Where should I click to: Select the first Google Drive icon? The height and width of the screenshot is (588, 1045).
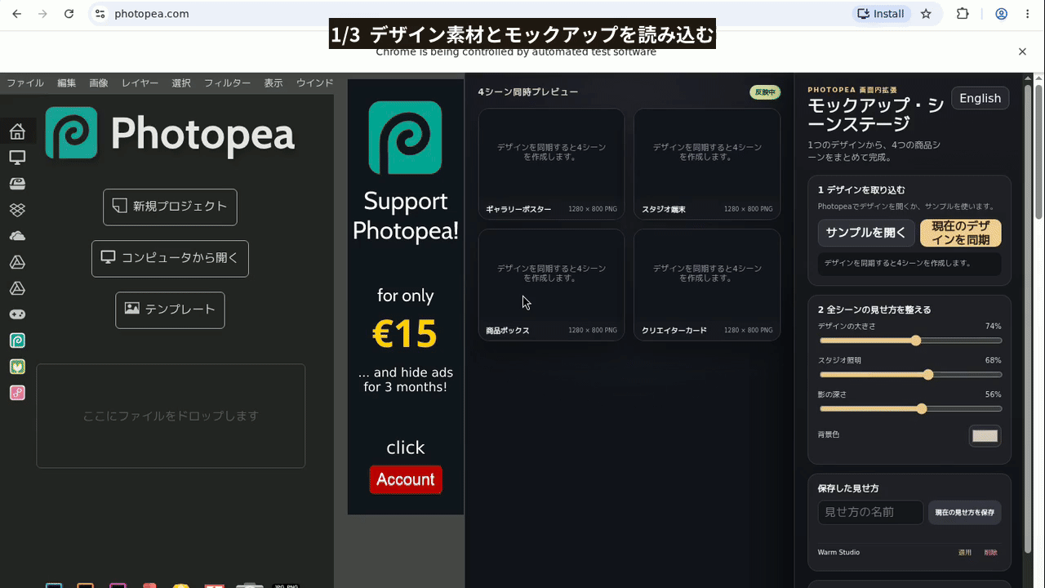(x=17, y=262)
